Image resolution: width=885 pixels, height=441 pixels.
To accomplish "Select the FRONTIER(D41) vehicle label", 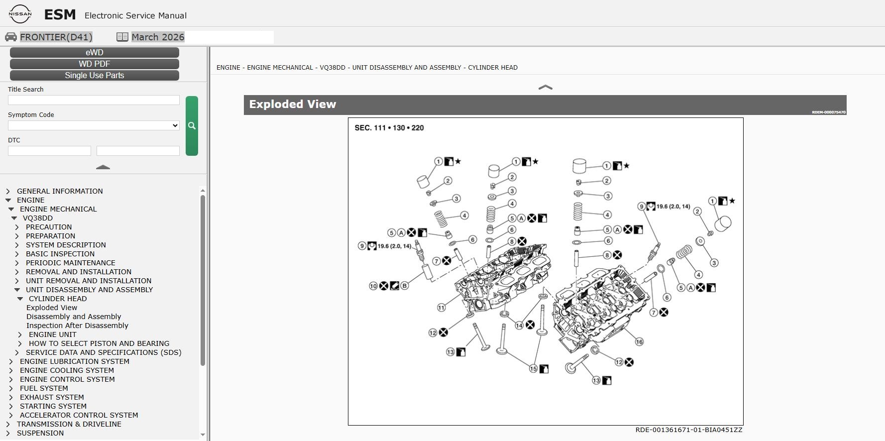I will 56,37.
